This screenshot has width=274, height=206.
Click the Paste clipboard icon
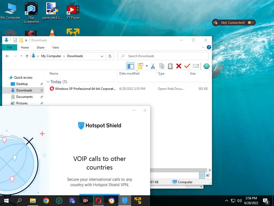pos(170,66)
